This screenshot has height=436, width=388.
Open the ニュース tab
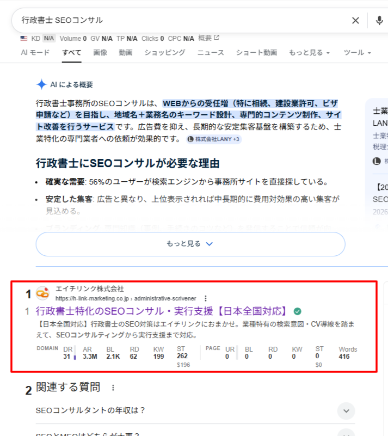point(211,52)
